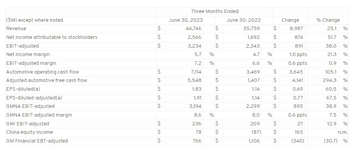Click the 44,746 revenue value
This screenshot has width=361, height=157.
194,29
